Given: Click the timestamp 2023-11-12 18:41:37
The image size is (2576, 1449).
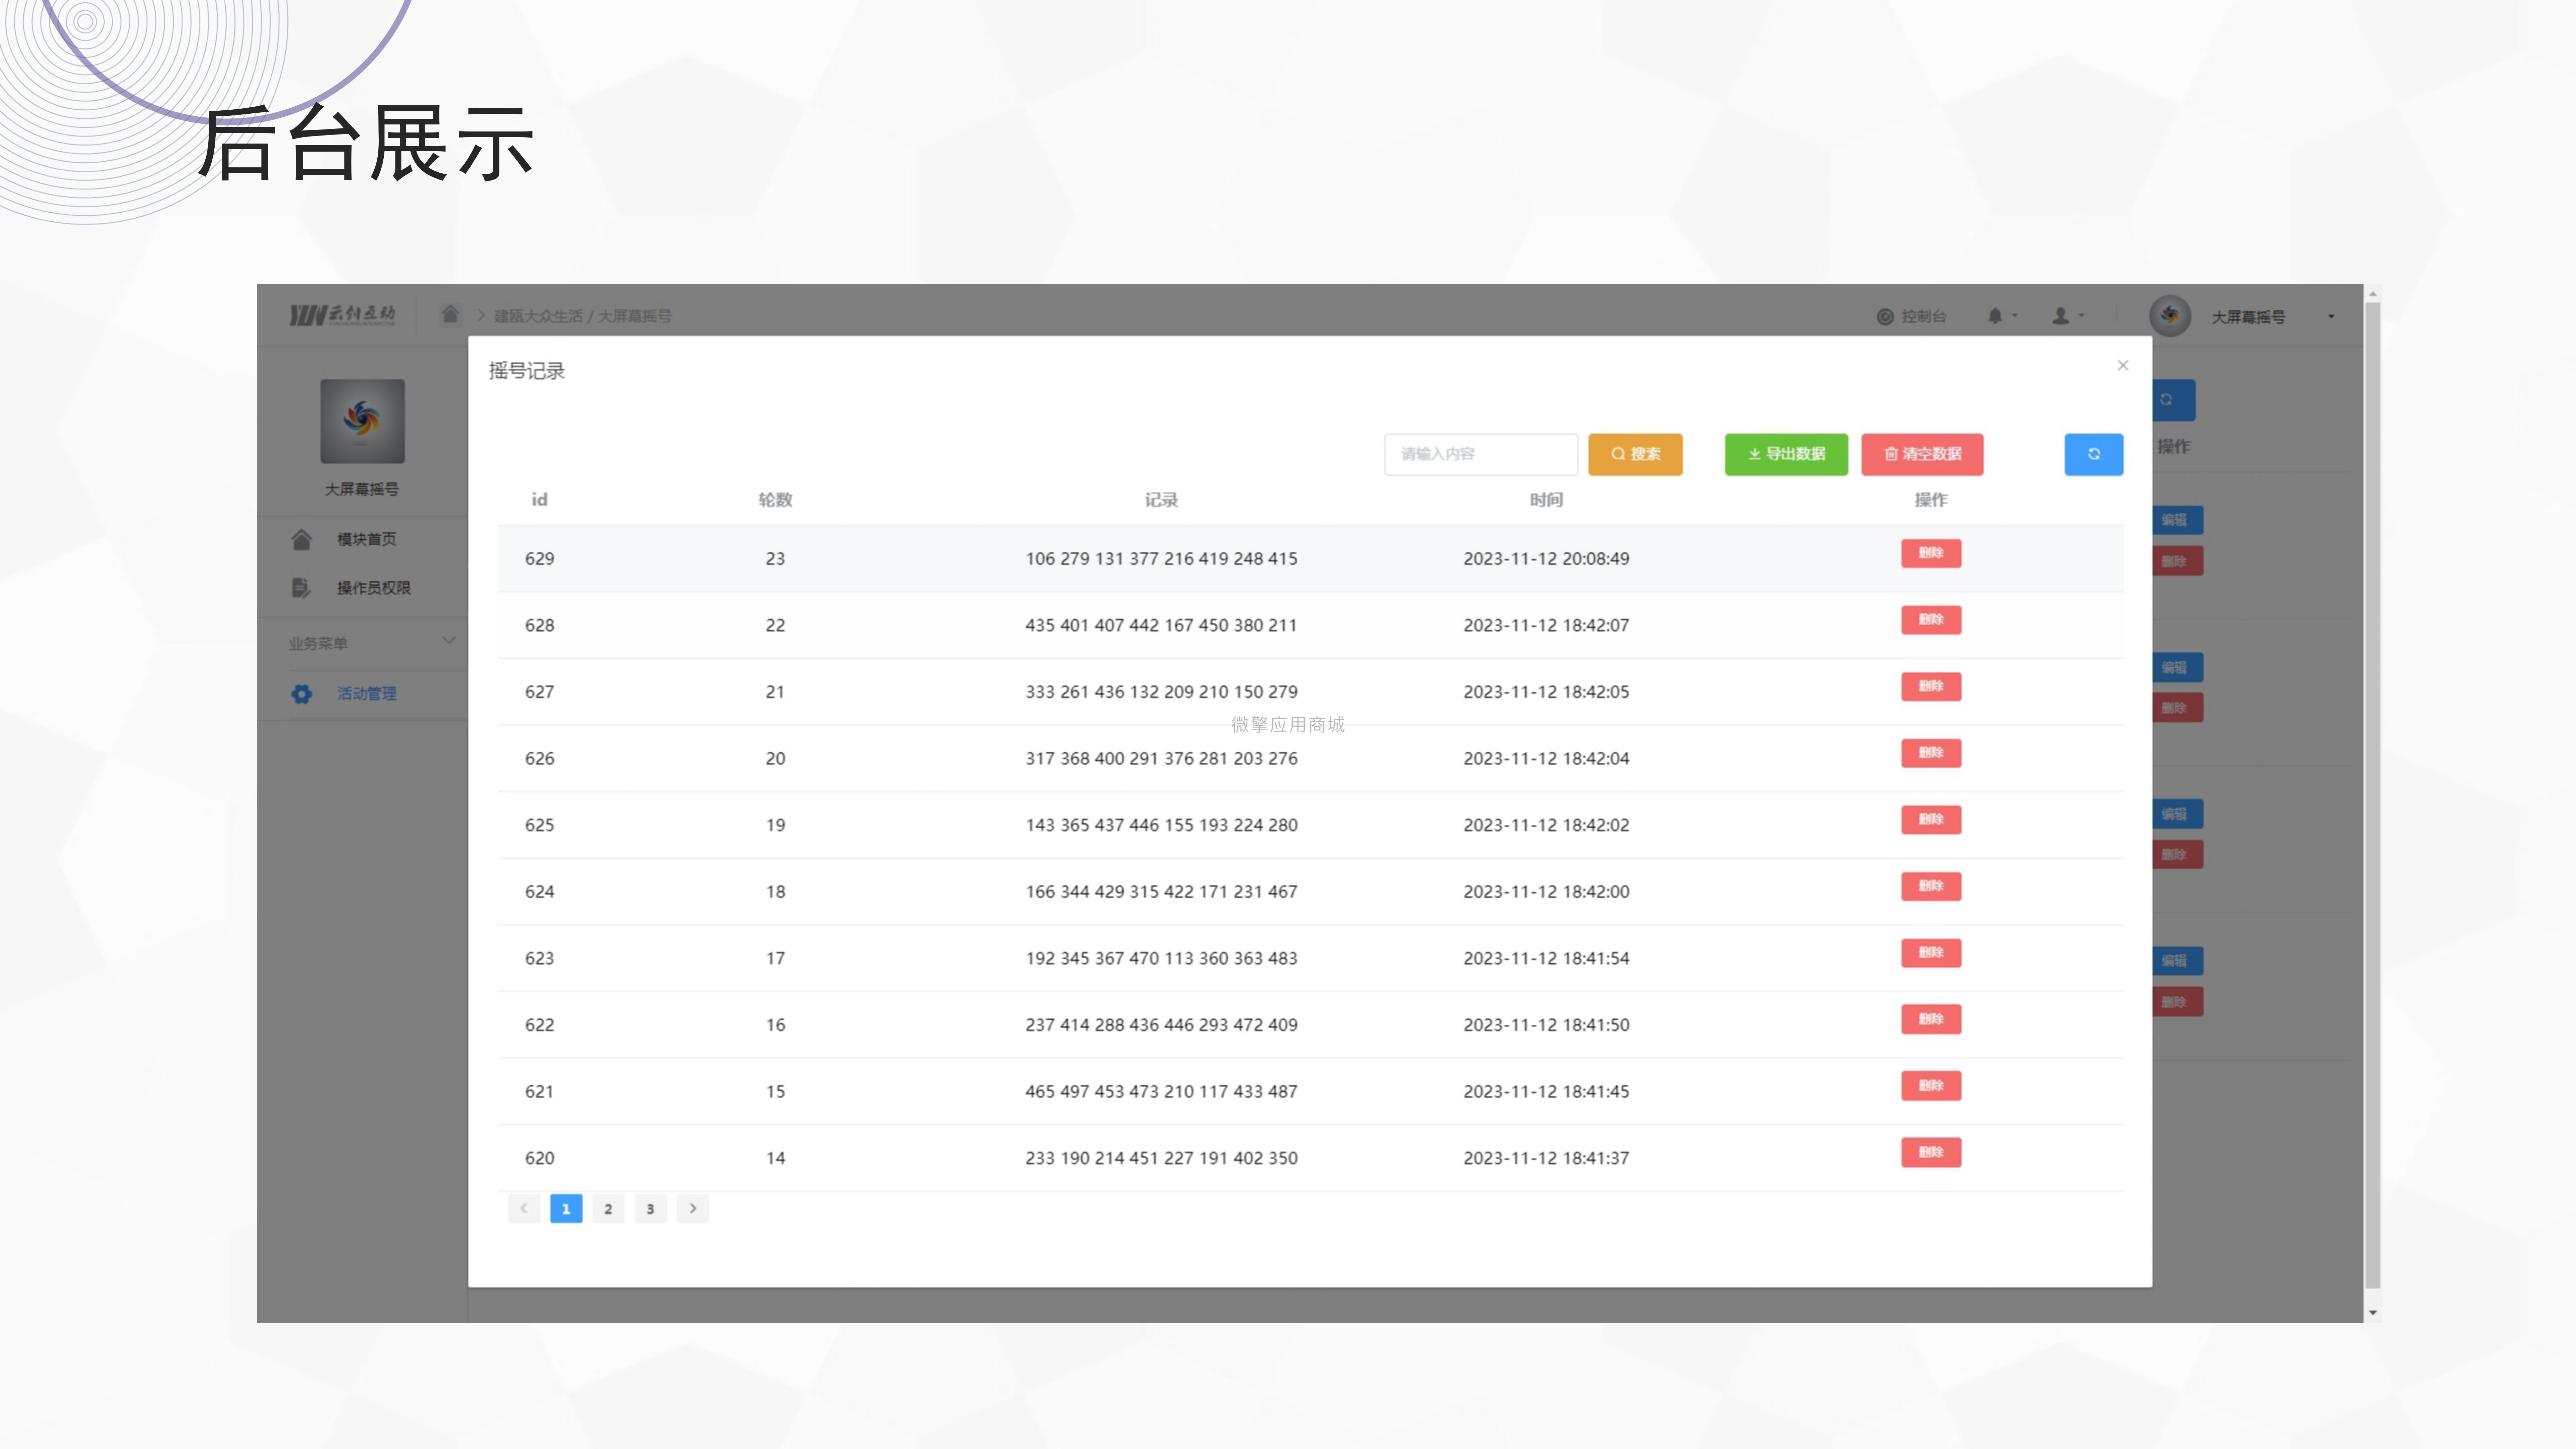Looking at the screenshot, I should pyautogui.click(x=1546, y=1158).
